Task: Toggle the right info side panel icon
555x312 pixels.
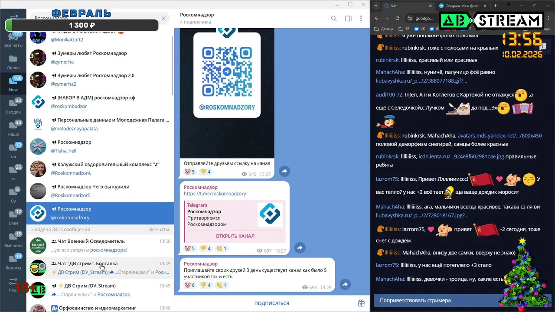Action: (348, 19)
